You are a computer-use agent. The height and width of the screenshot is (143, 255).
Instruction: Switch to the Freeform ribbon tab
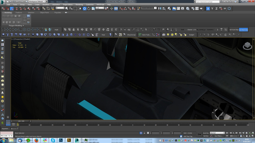[x=19, y=12]
